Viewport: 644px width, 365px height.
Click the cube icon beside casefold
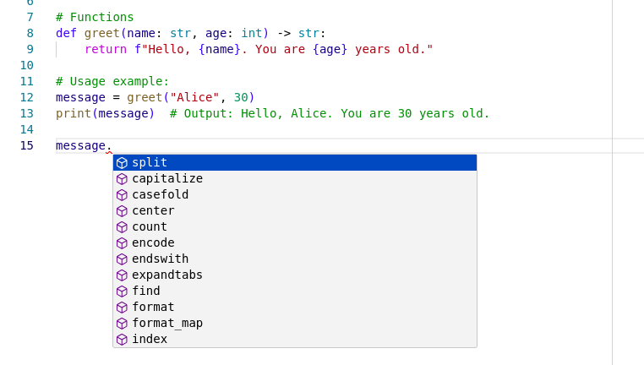[122, 194]
